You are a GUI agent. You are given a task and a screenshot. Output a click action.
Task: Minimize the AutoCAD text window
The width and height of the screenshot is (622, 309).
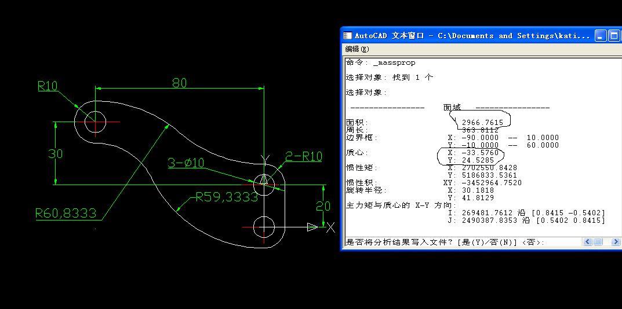(x=601, y=36)
